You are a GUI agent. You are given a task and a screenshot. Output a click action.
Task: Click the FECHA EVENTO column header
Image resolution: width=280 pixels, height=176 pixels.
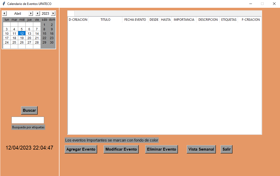coord(135,19)
